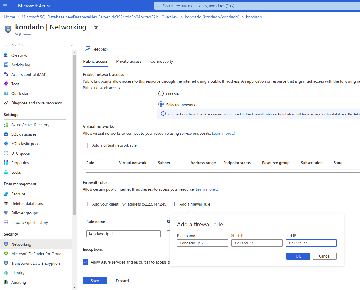Collapse the left settings pane

[72, 44]
